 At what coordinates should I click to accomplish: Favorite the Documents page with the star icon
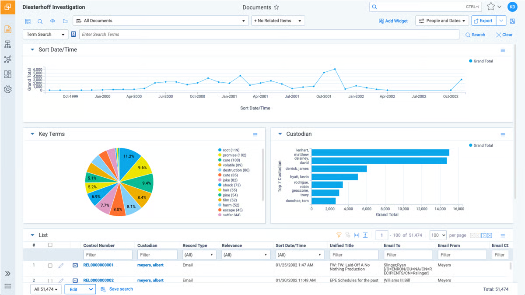[276, 7]
